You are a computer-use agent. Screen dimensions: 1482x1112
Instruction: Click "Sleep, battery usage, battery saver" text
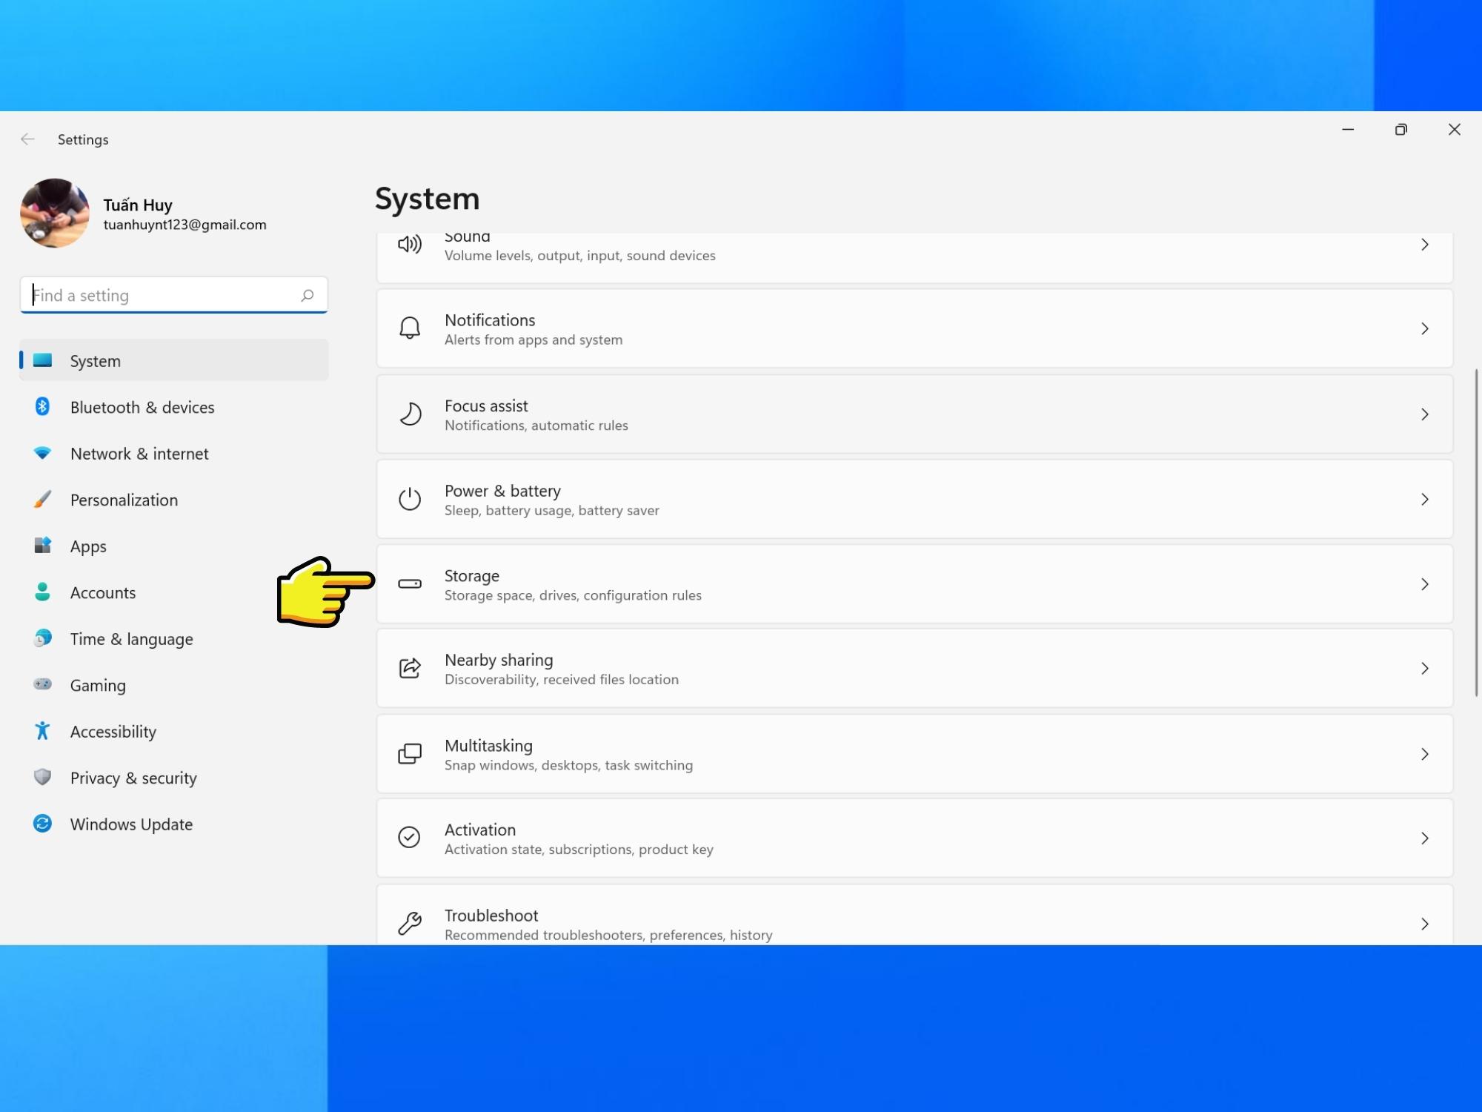click(551, 510)
